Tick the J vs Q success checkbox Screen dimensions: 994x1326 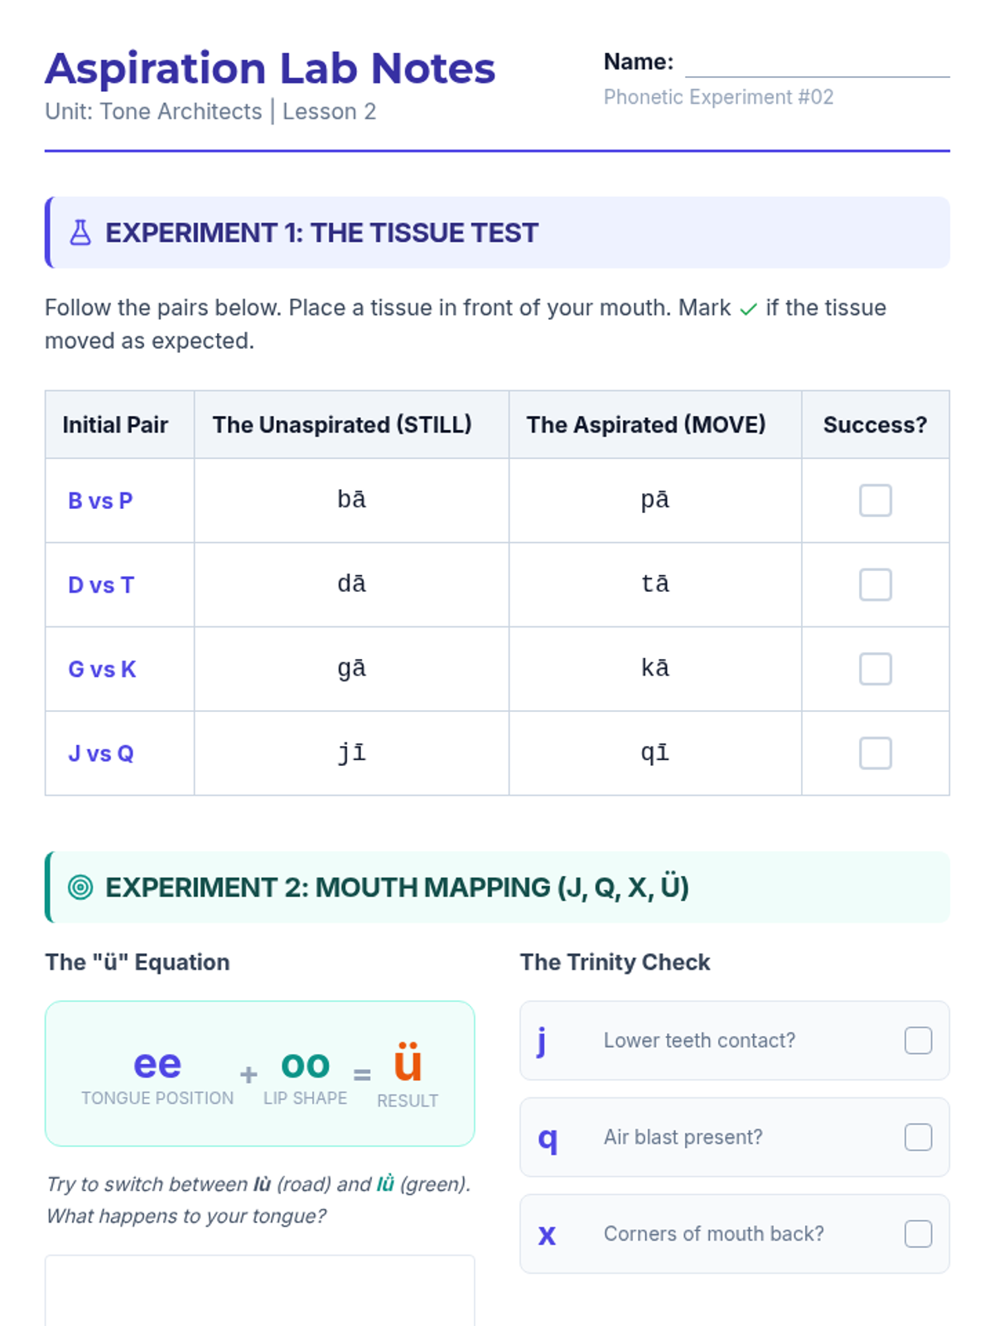click(x=875, y=753)
